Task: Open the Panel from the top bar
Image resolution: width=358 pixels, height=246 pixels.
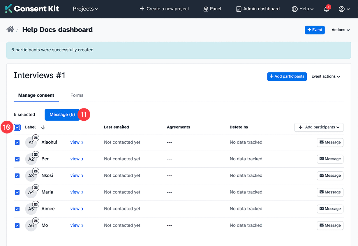Action: coord(212,9)
